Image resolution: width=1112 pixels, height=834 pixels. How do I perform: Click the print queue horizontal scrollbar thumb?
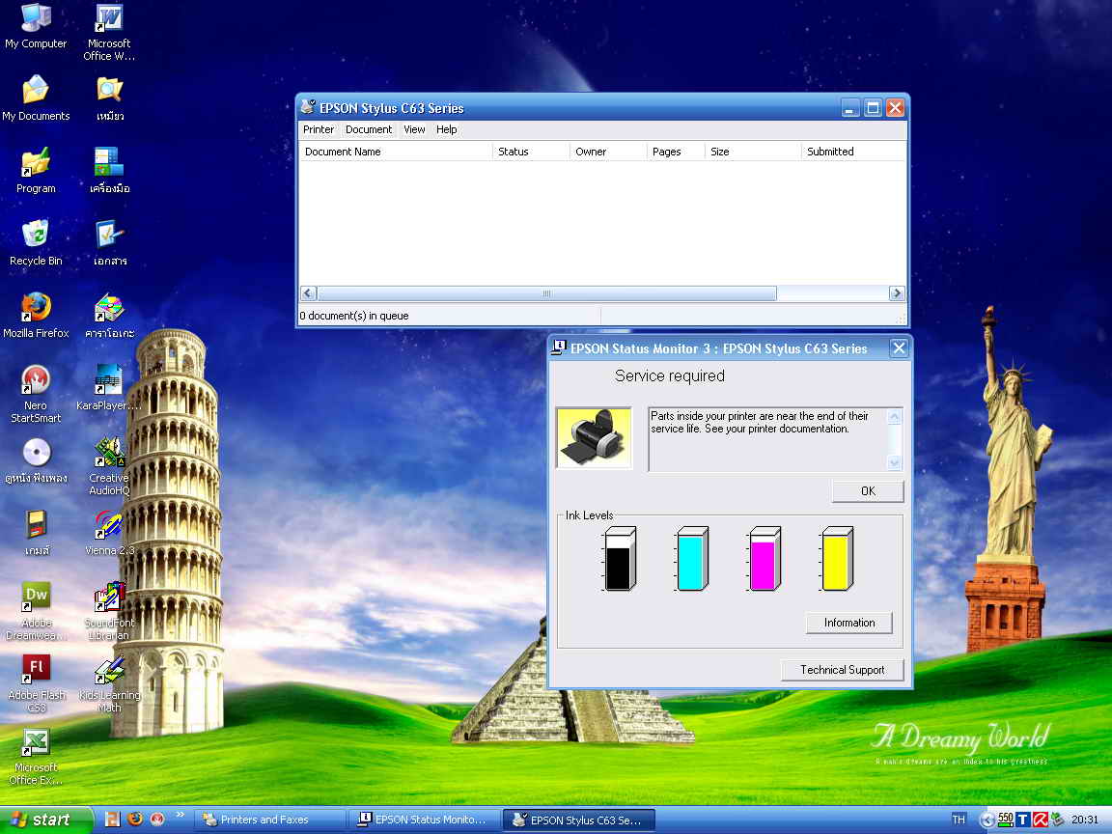(x=546, y=292)
